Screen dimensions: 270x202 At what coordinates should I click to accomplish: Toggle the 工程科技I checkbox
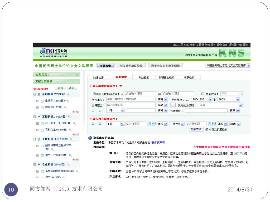pos(39,117)
